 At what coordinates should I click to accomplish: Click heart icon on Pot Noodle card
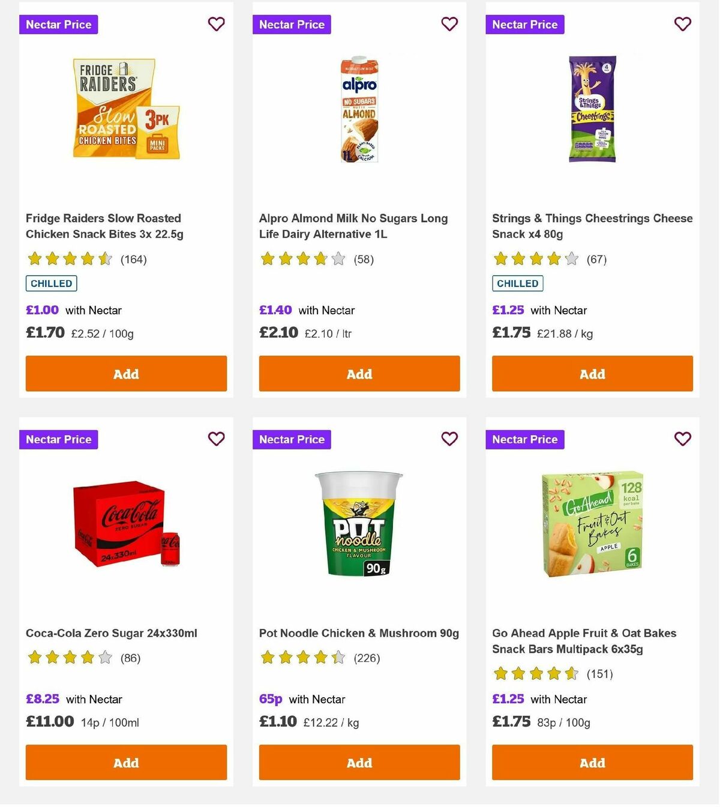449,439
